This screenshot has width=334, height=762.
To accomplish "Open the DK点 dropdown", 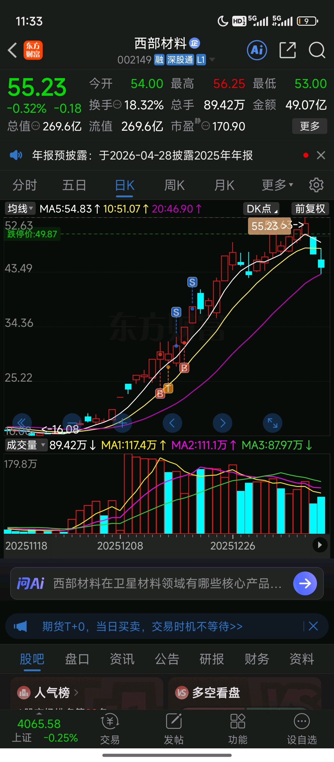I will (x=261, y=208).
